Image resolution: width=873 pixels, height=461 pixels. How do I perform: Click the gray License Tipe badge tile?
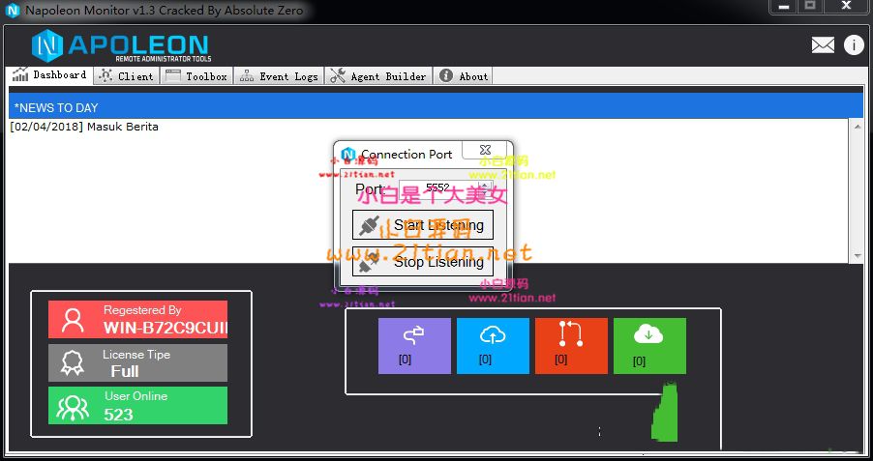point(138,362)
